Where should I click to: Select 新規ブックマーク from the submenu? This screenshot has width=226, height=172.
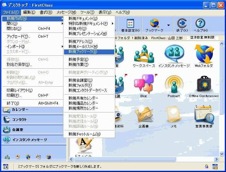pos(83,52)
